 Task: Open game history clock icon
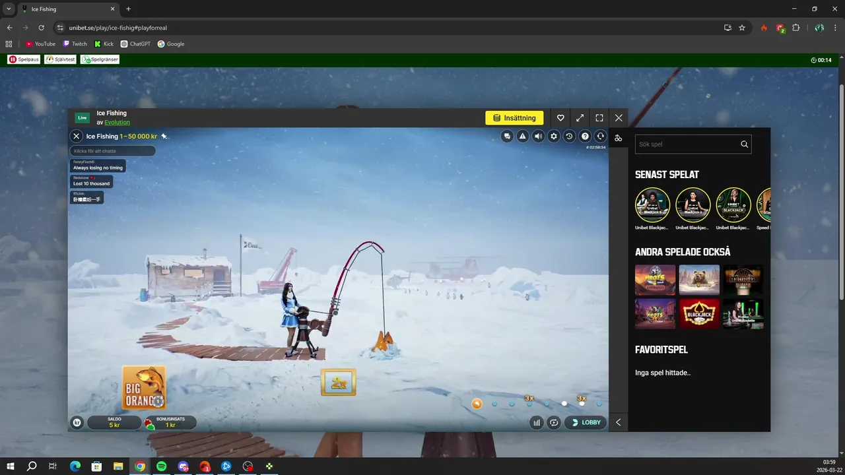[x=569, y=136]
